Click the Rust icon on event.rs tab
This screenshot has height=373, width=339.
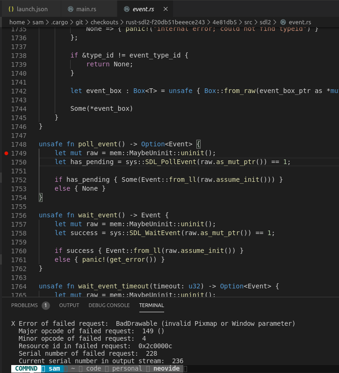point(127,9)
